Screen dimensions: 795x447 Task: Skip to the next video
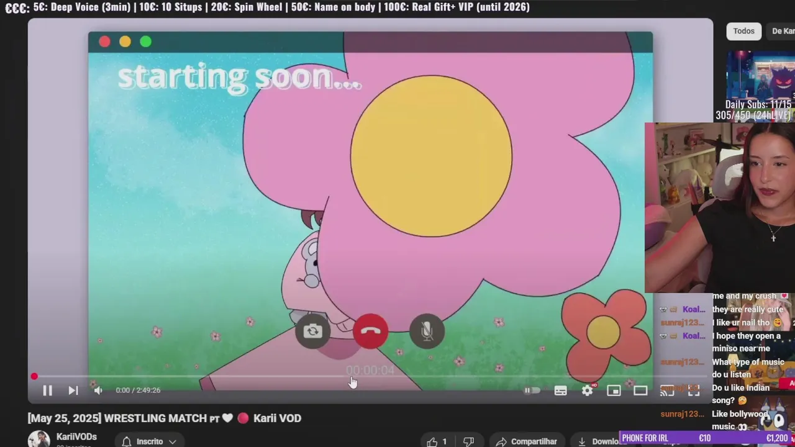pyautogui.click(x=73, y=391)
